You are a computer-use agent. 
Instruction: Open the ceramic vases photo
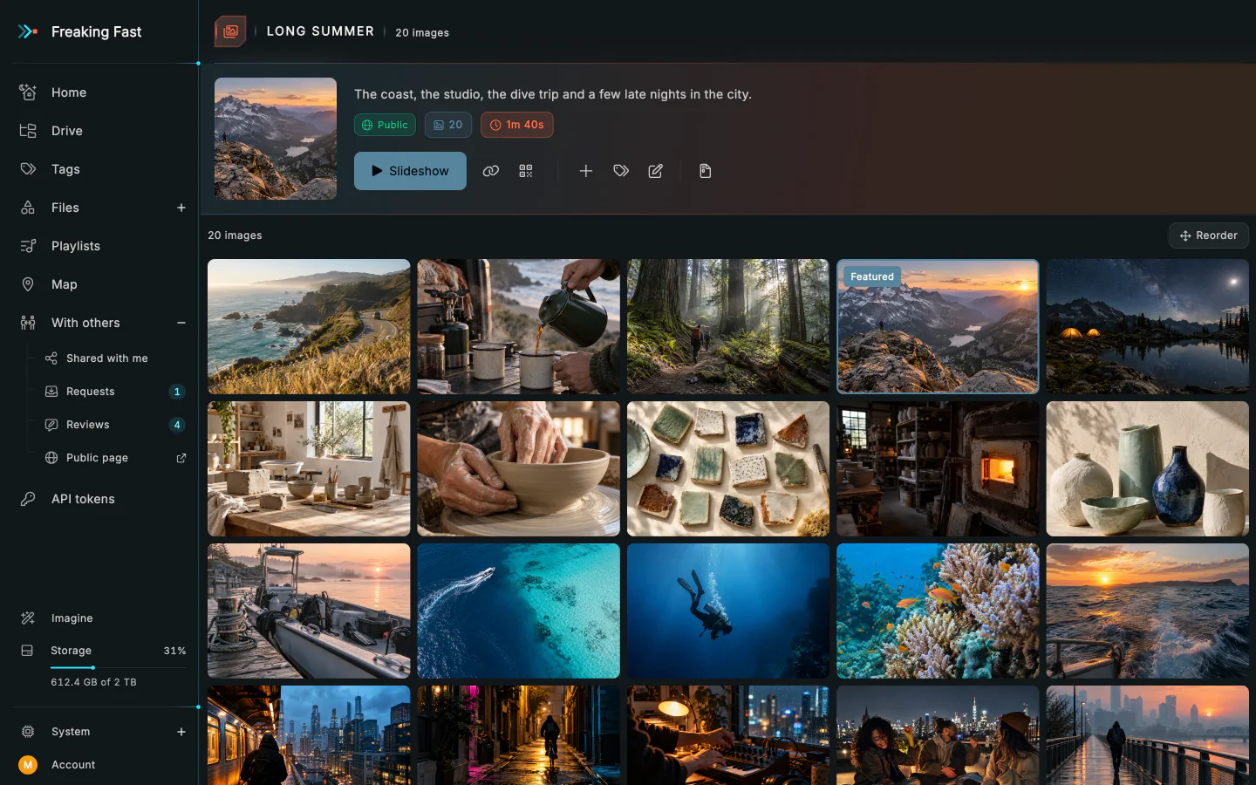point(1148,468)
